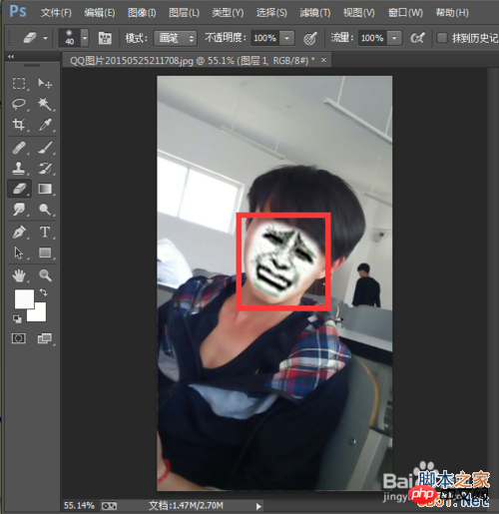Click the status bar preview icon
499x514 pixels.
pos(109,506)
